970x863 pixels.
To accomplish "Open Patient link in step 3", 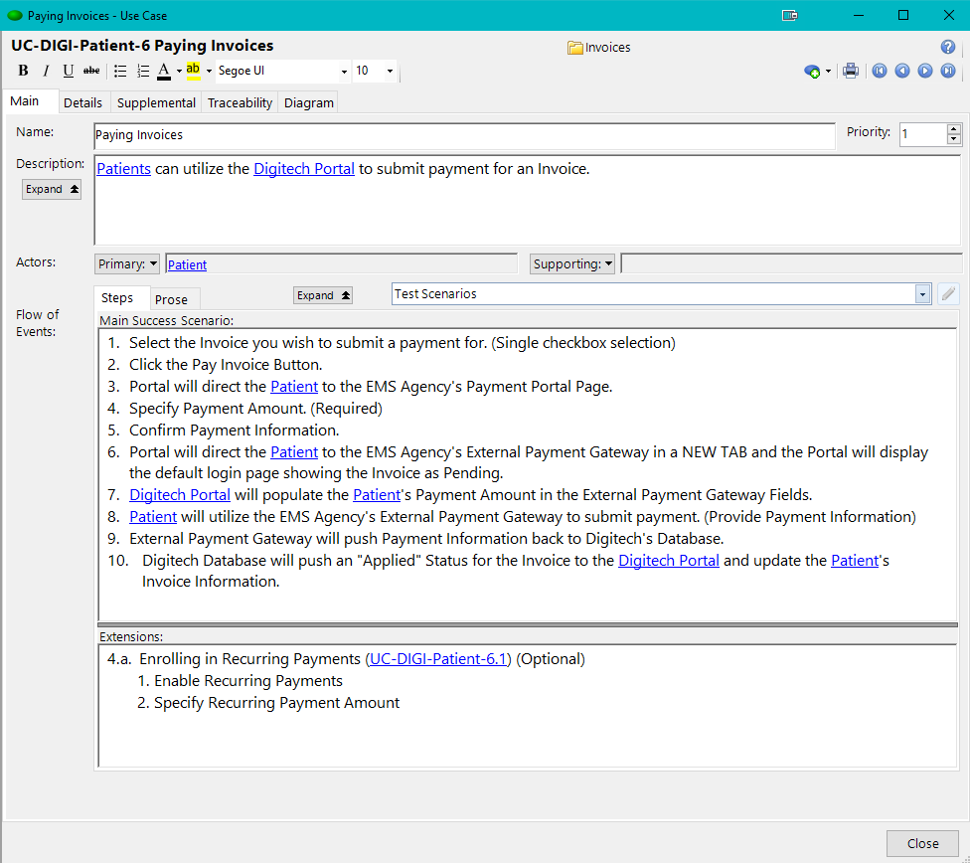I will [294, 387].
